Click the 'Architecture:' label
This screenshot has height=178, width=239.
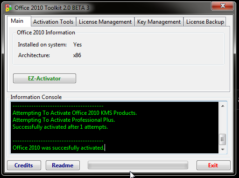pyautogui.click(x=34, y=55)
